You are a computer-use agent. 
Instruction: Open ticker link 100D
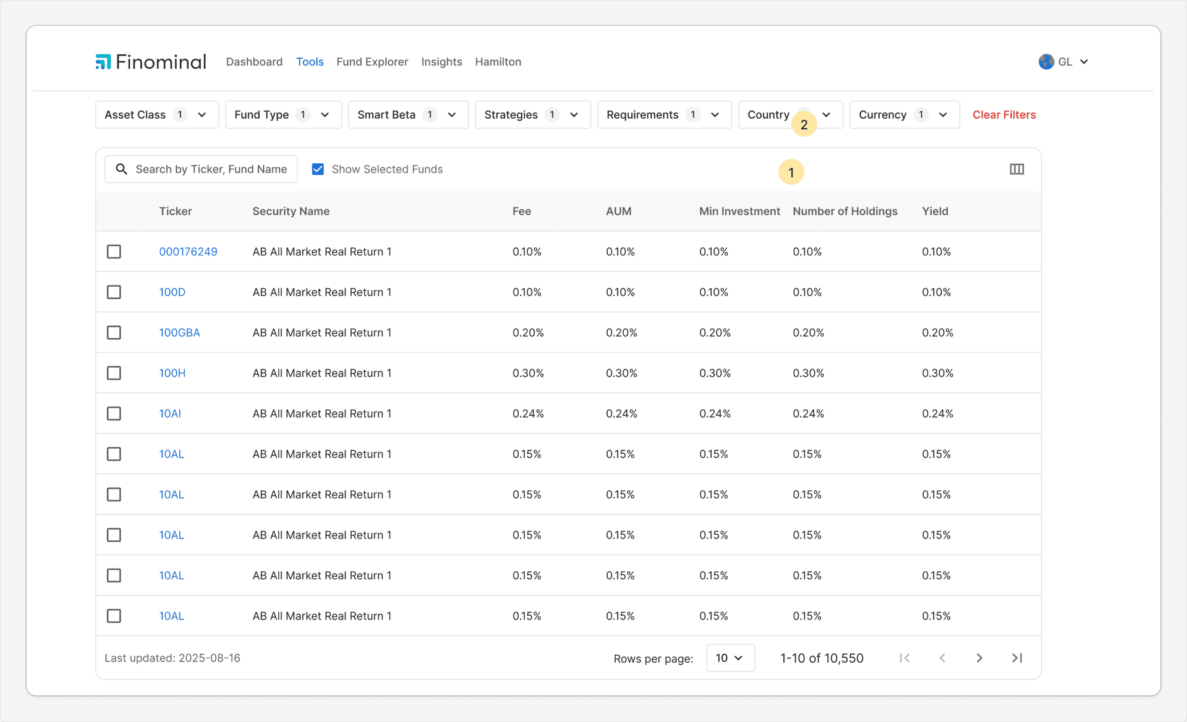[x=172, y=292]
